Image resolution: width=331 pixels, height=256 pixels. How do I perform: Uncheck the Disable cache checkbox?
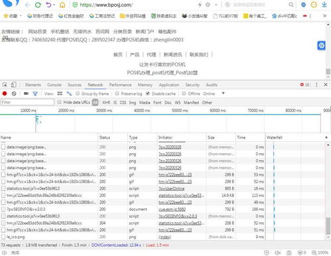[x=148, y=94]
